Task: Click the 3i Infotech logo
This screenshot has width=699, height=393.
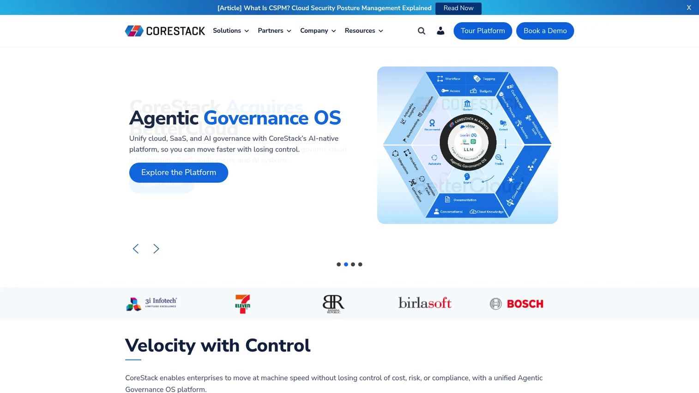Action: (151, 303)
